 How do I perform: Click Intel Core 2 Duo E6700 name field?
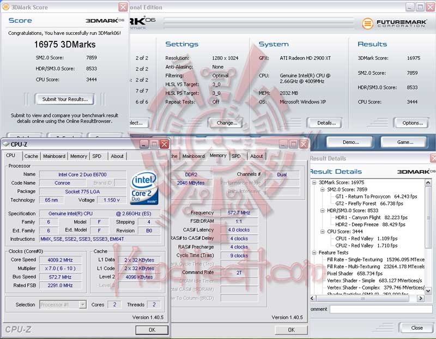[x=83, y=174]
